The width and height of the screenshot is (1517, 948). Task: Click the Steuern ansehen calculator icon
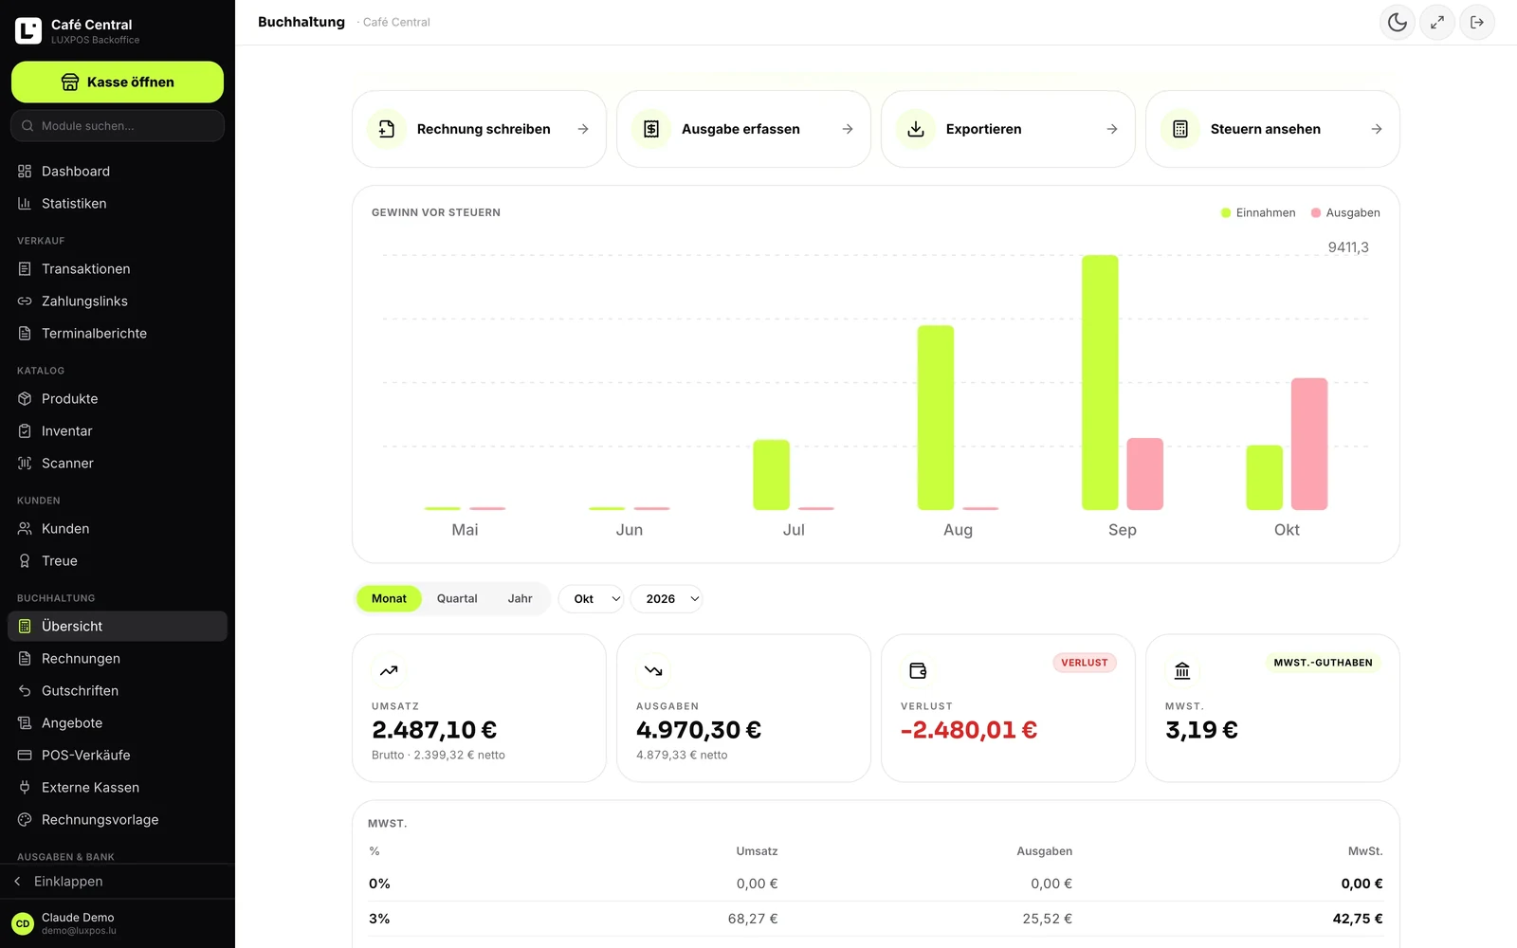click(x=1180, y=129)
